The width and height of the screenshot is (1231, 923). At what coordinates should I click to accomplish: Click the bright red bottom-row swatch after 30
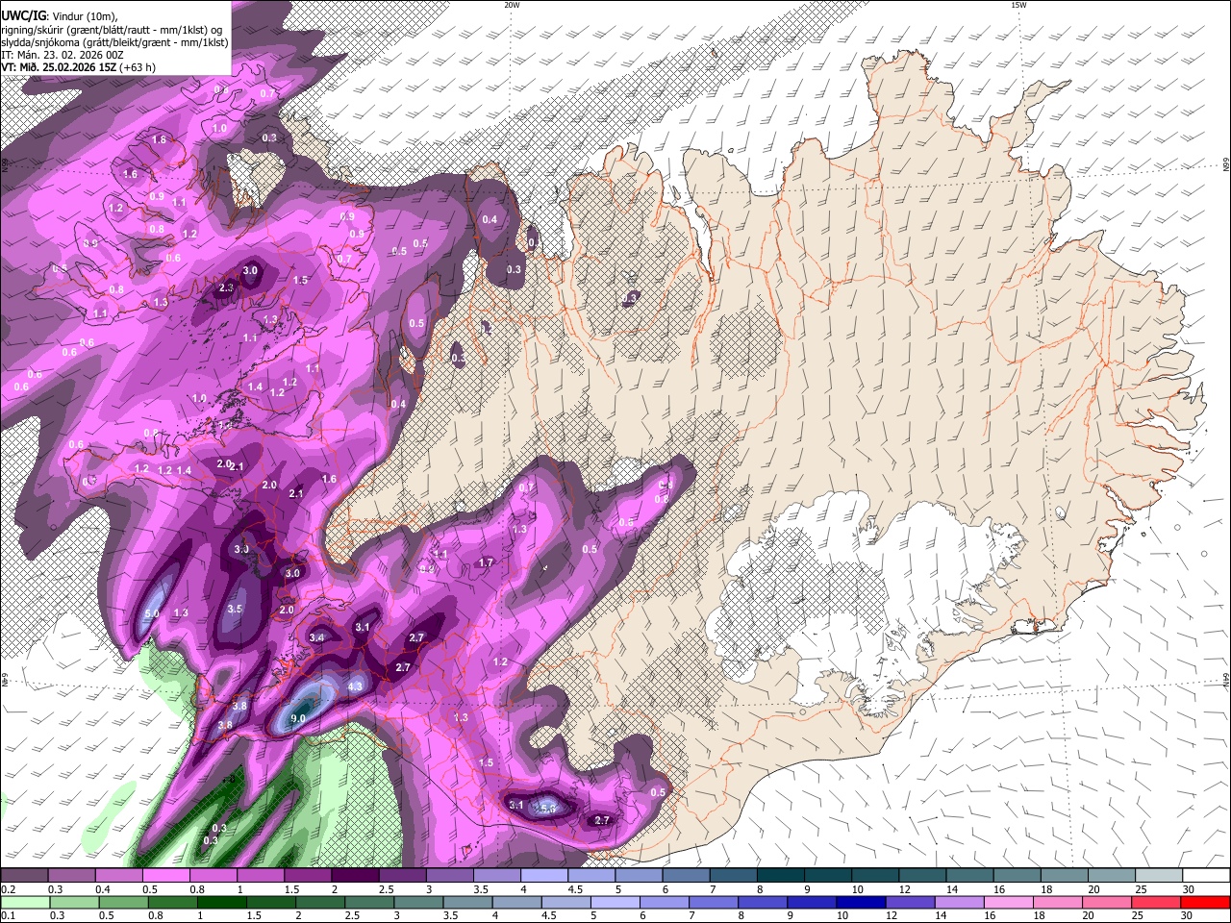(1204, 902)
